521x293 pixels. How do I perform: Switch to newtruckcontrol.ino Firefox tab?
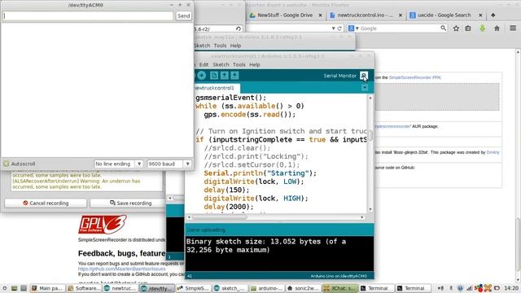coord(365,15)
